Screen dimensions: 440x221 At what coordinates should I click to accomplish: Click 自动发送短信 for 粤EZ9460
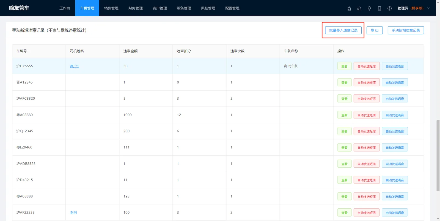pyautogui.click(x=367, y=147)
